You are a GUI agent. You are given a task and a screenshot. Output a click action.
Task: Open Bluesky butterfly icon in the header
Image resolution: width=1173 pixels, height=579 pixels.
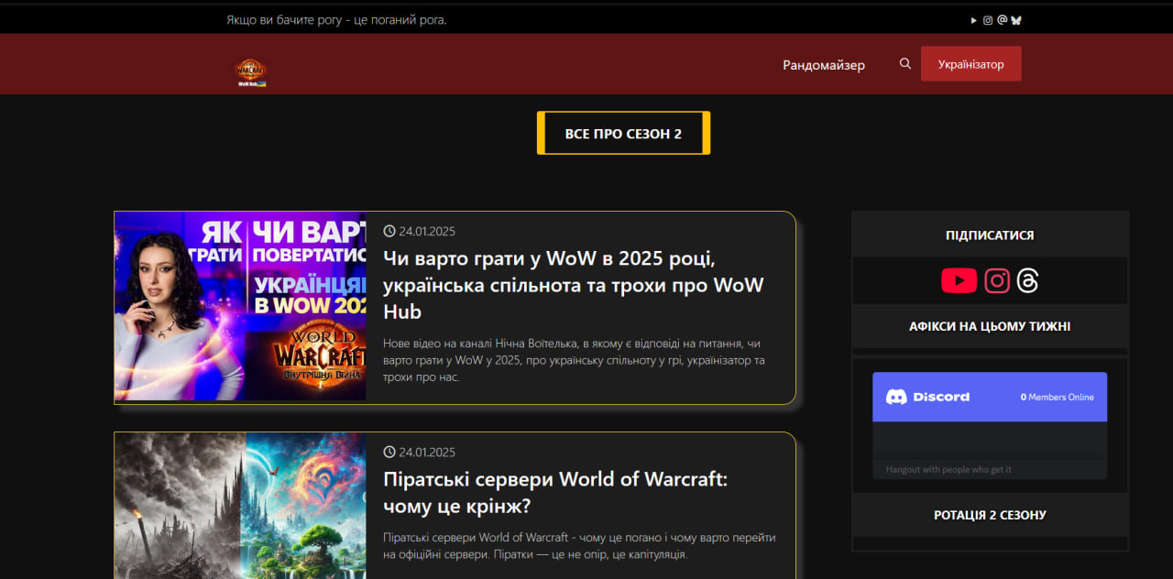coord(1016,19)
